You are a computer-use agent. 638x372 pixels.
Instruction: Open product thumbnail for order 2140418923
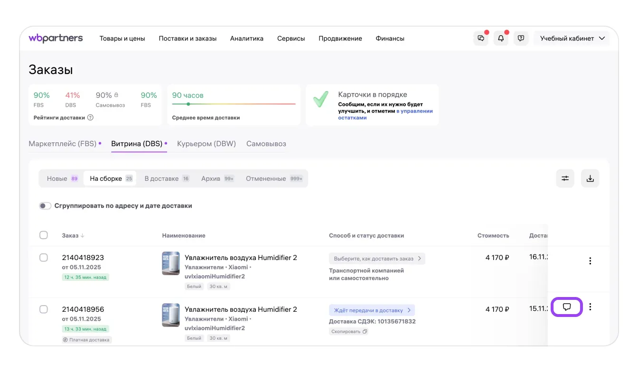pos(171,263)
